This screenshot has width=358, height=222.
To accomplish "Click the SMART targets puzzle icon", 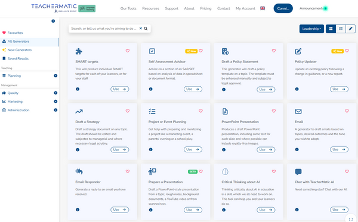I will pos(79,51).
